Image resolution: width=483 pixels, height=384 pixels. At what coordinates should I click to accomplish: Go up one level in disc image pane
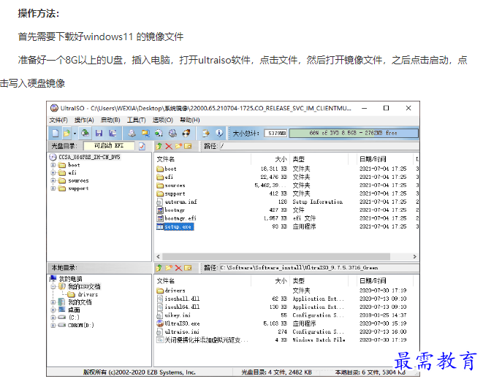click(x=159, y=146)
